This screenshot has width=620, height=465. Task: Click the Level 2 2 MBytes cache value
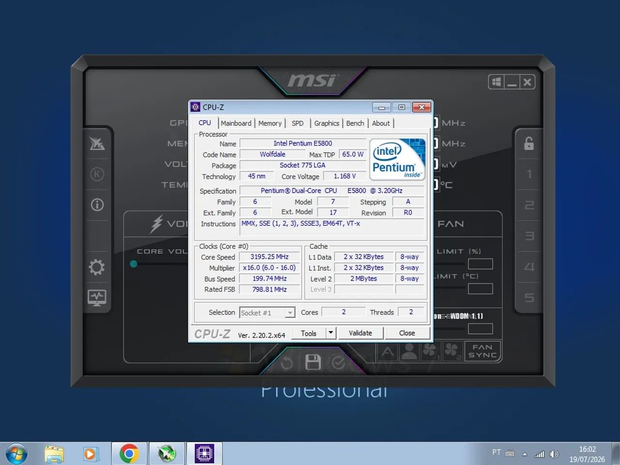point(364,279)
